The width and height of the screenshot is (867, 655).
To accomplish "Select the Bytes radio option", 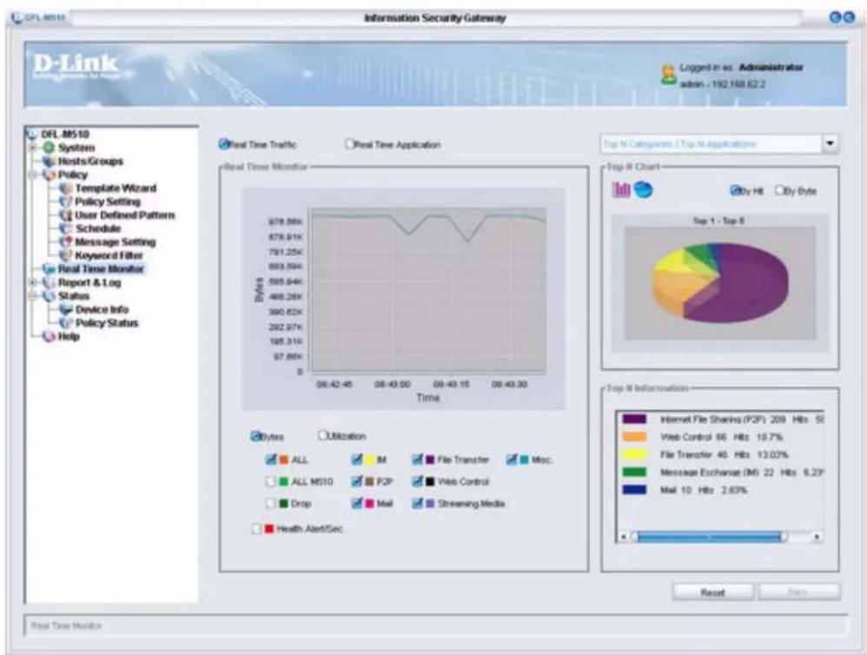I will [x=255, y=436].
